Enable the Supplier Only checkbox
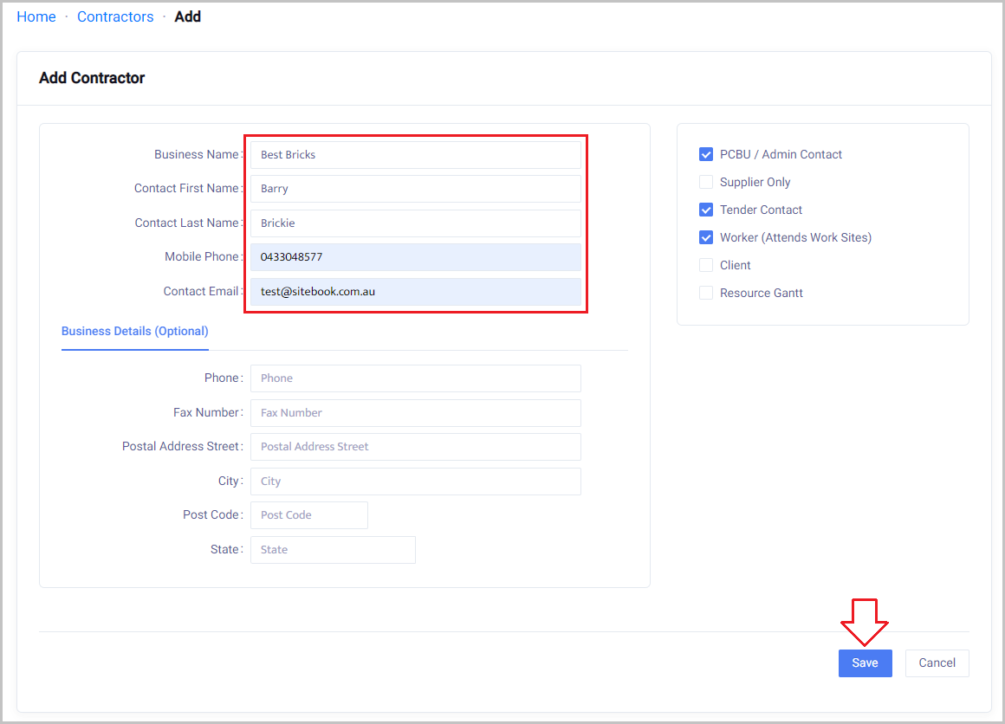 coord(706,182)
